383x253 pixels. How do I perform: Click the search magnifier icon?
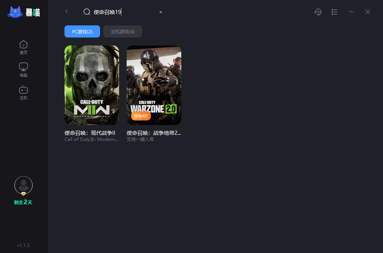[x=87, y=12]
